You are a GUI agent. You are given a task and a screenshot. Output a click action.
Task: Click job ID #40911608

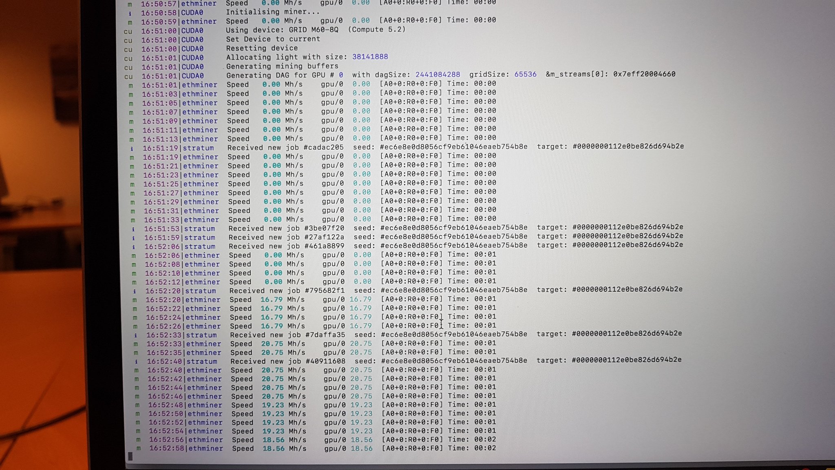(325, 361)
